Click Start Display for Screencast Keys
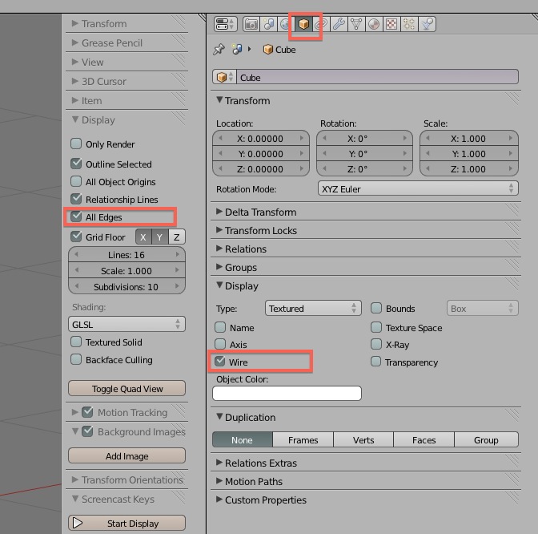The width and height of the screenshot is (538, 534). (x=127, y=523)
